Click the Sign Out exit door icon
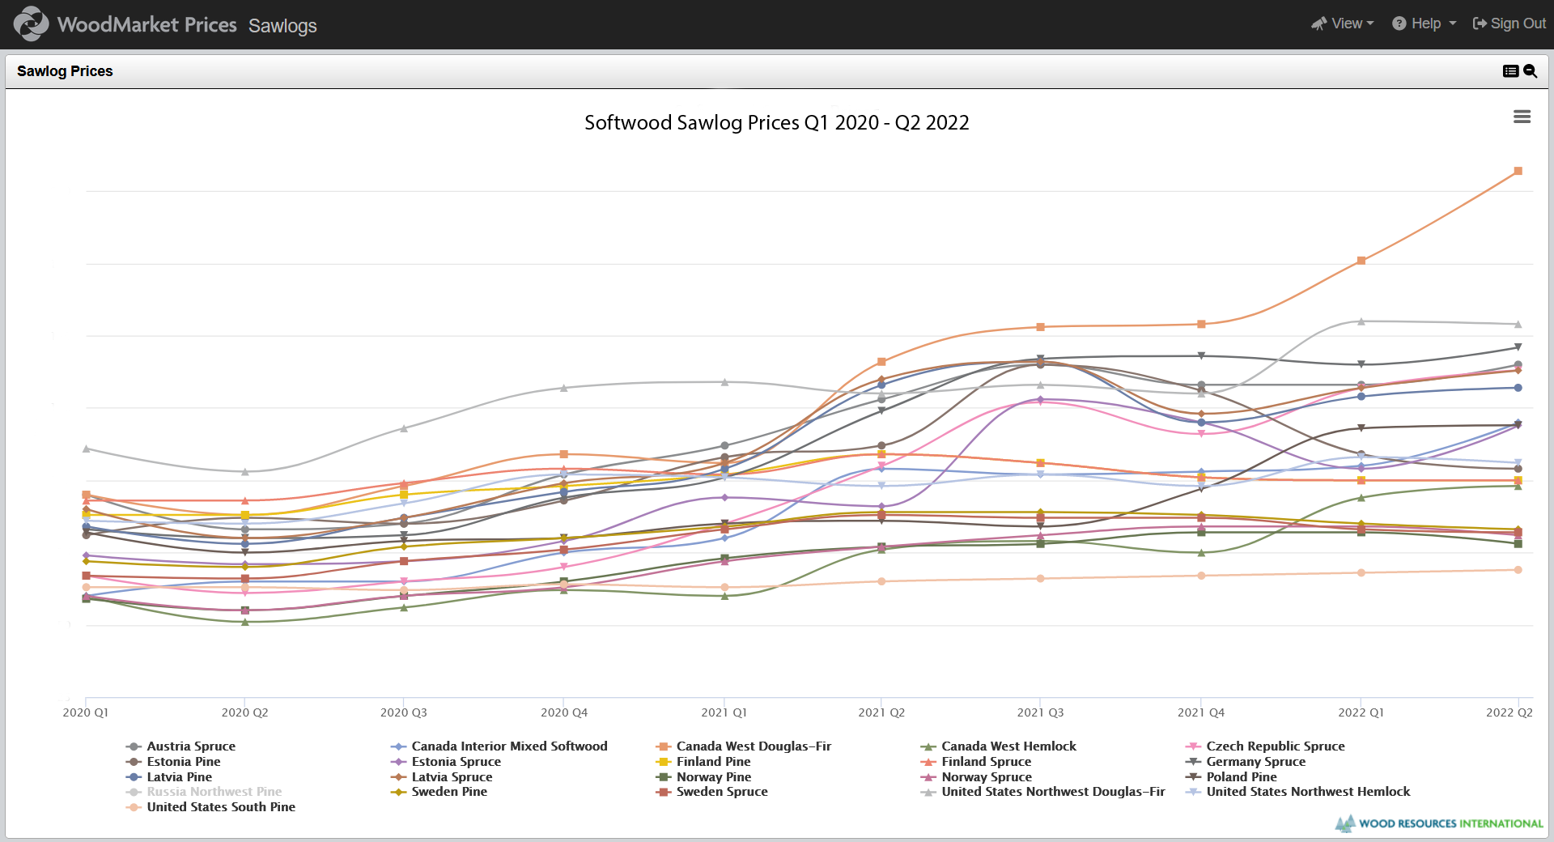This screenshot has width=1554, height=842. (x=1478, y=23)
